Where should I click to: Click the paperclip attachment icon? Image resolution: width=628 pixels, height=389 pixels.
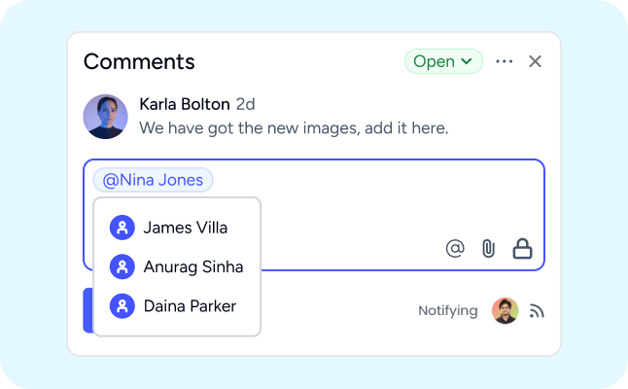tap(488, 249)
